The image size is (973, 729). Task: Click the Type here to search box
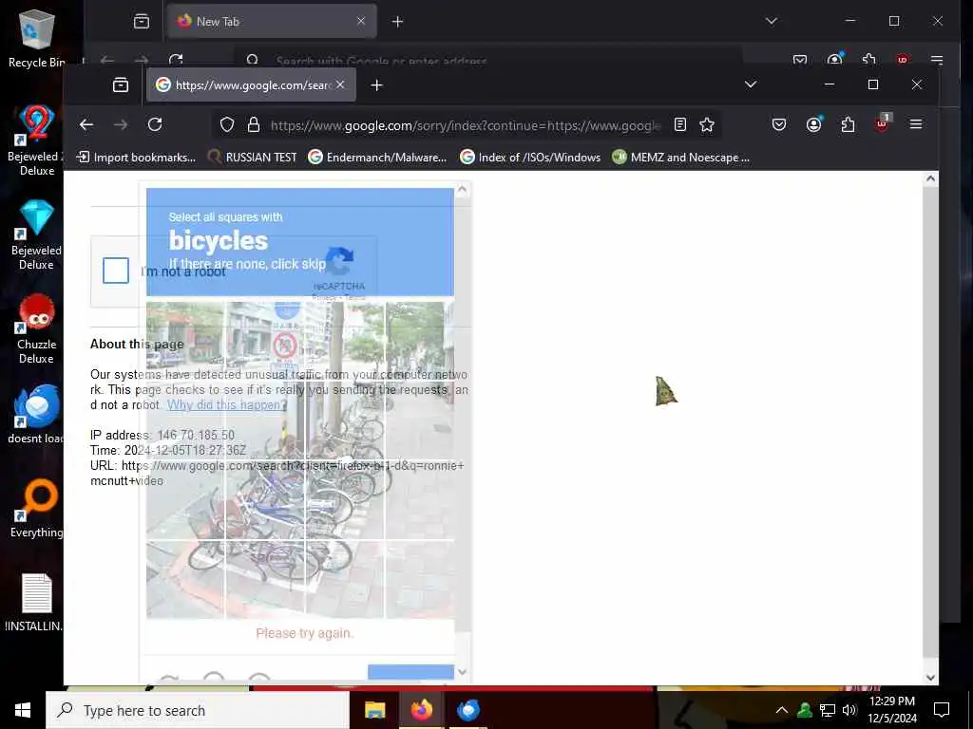pyautogui.click(x=198, y=710)
